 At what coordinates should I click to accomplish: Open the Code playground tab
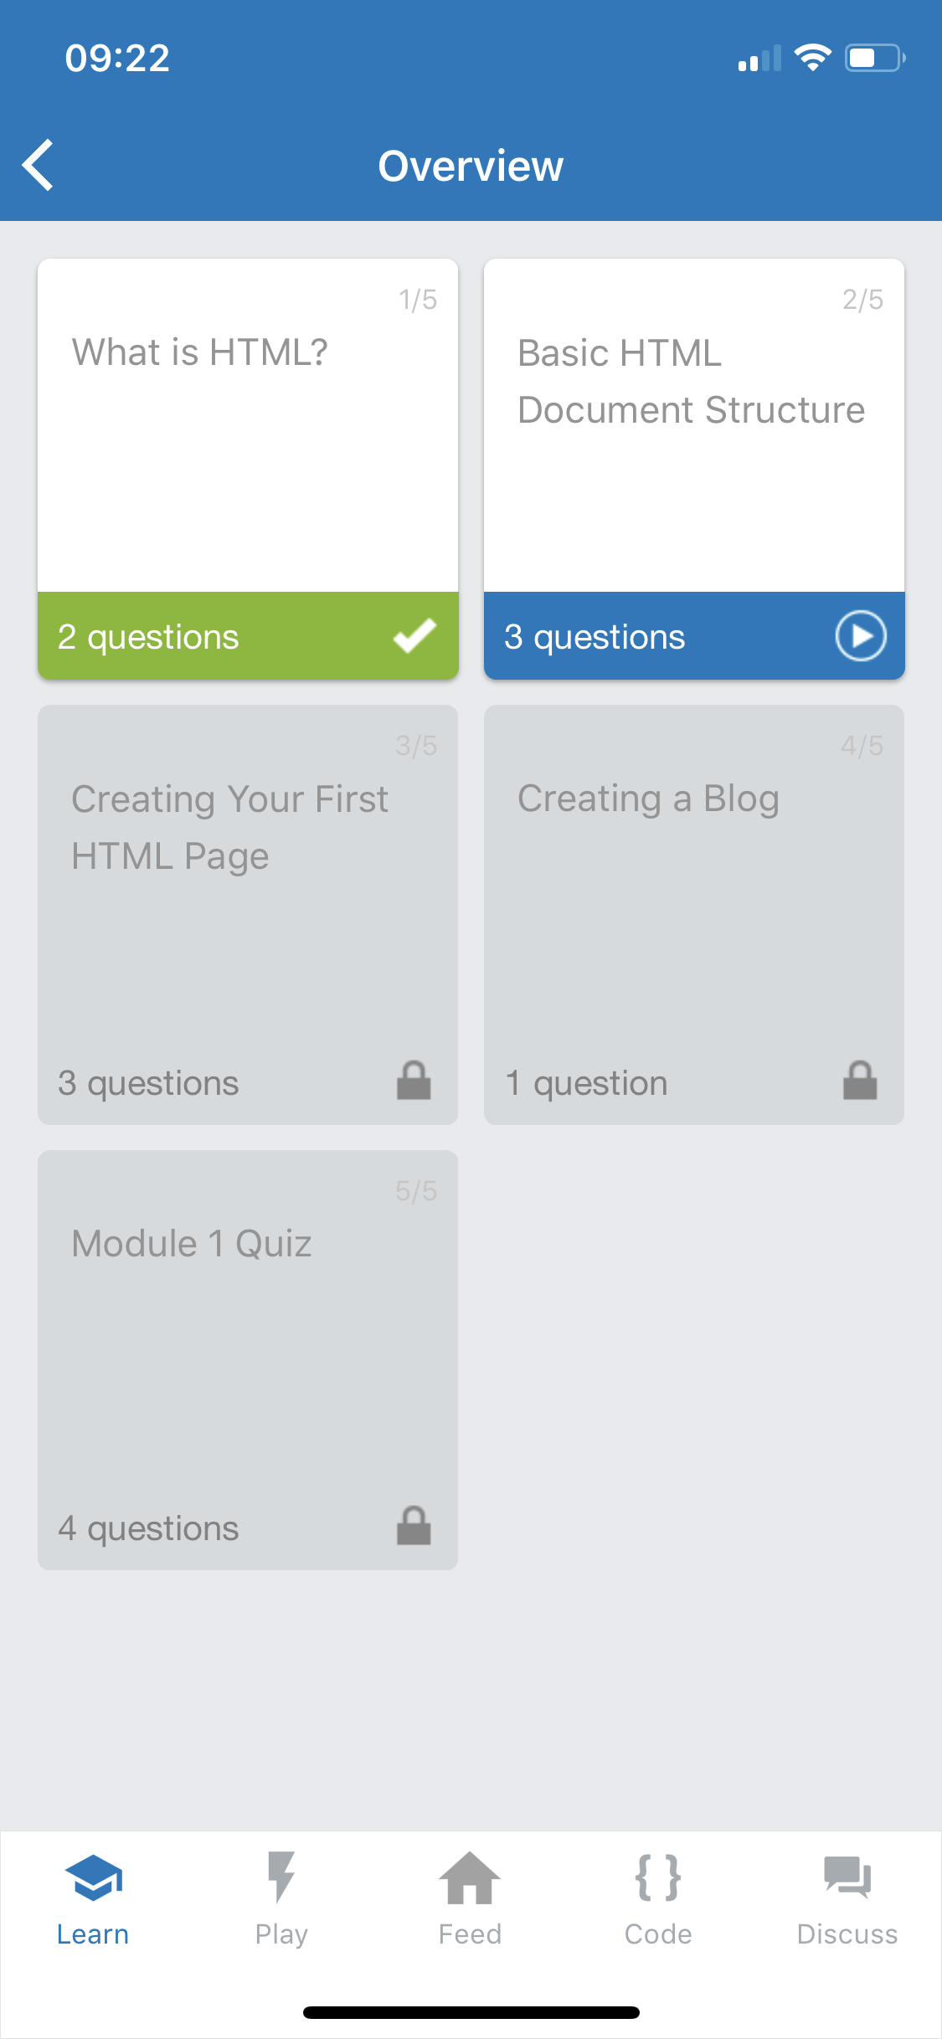point(658,1900)
